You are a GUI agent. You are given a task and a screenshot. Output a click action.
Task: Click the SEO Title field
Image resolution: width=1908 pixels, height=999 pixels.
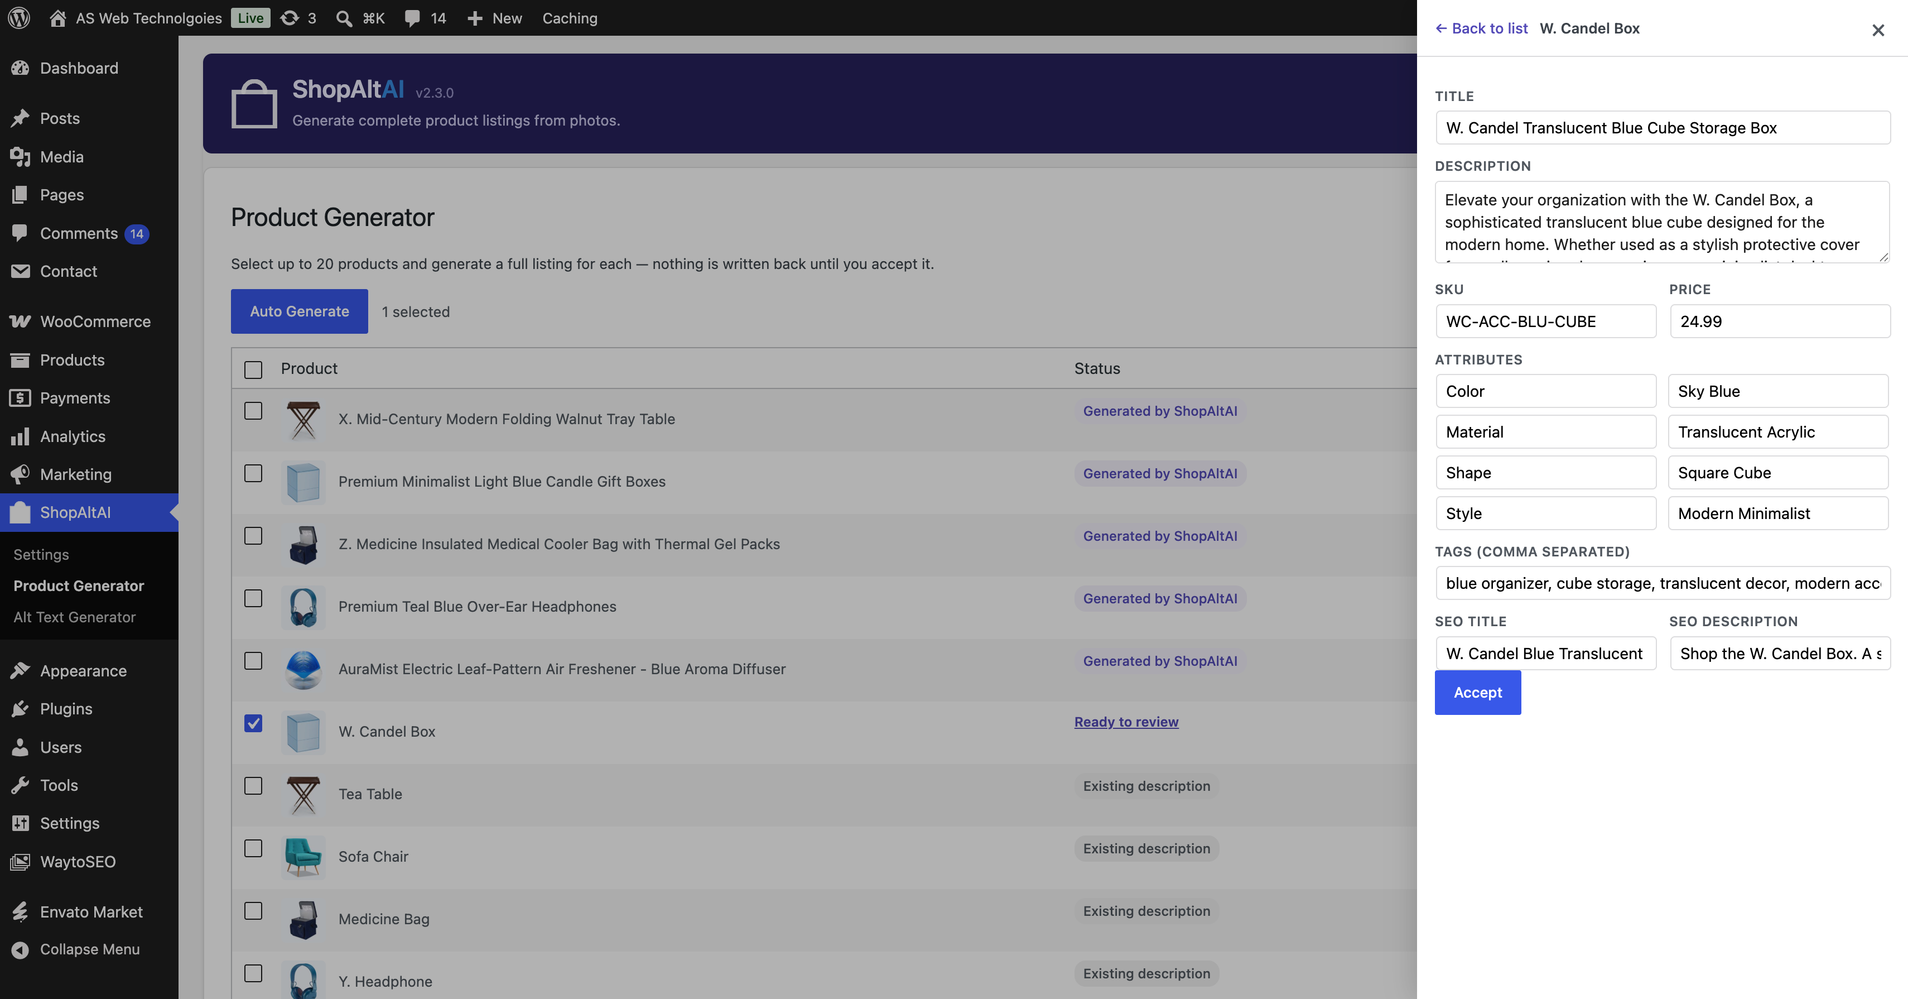pos(1546,654)
